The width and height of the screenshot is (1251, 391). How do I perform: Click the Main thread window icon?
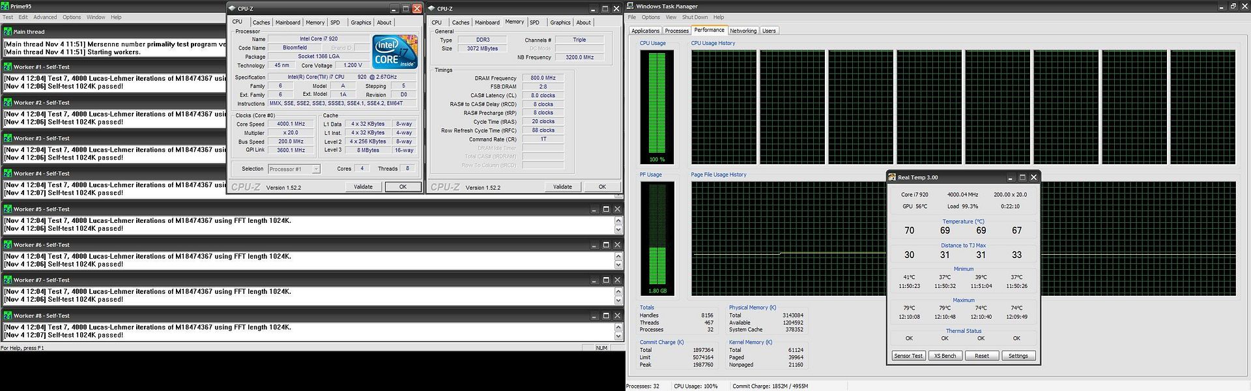coord(8,31)
